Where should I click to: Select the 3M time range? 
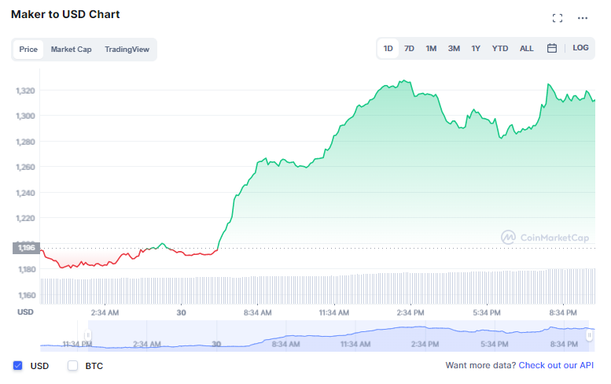454,48
